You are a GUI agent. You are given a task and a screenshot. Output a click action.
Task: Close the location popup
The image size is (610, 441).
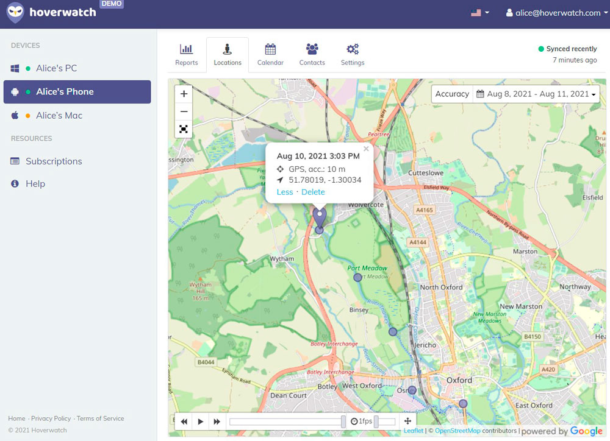coord(366,149)
